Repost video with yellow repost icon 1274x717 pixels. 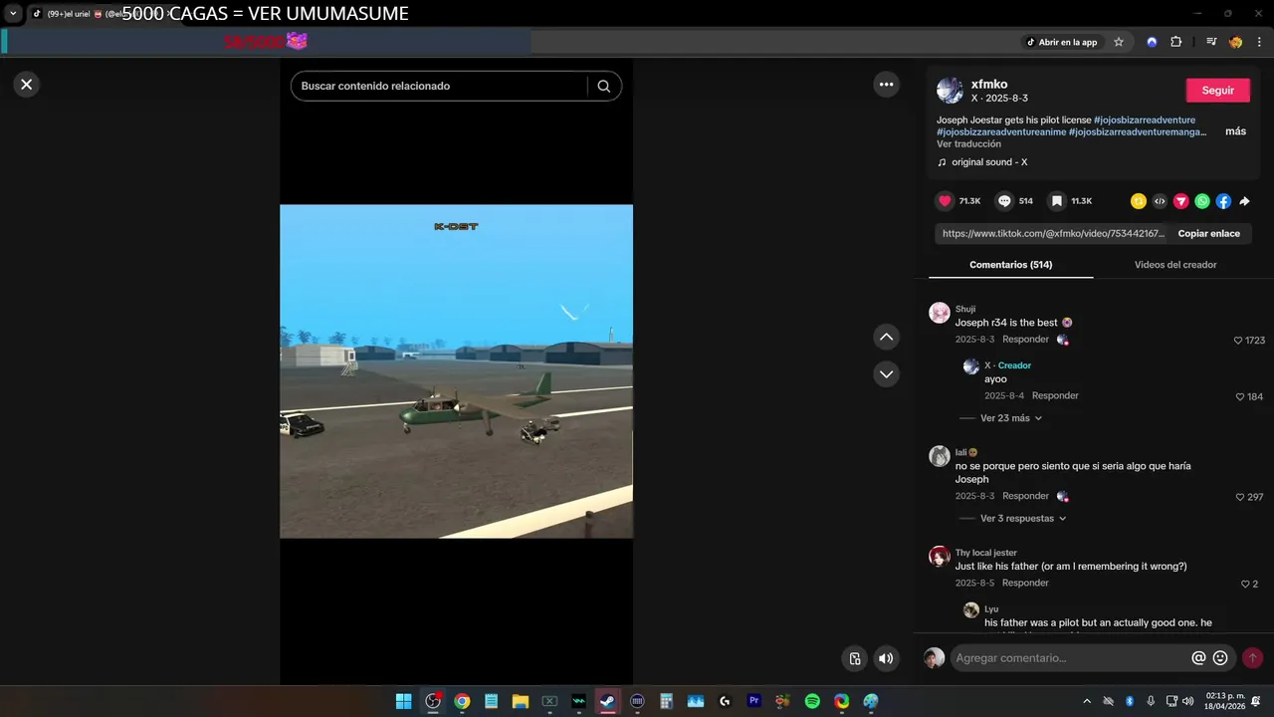(1139, 201)
